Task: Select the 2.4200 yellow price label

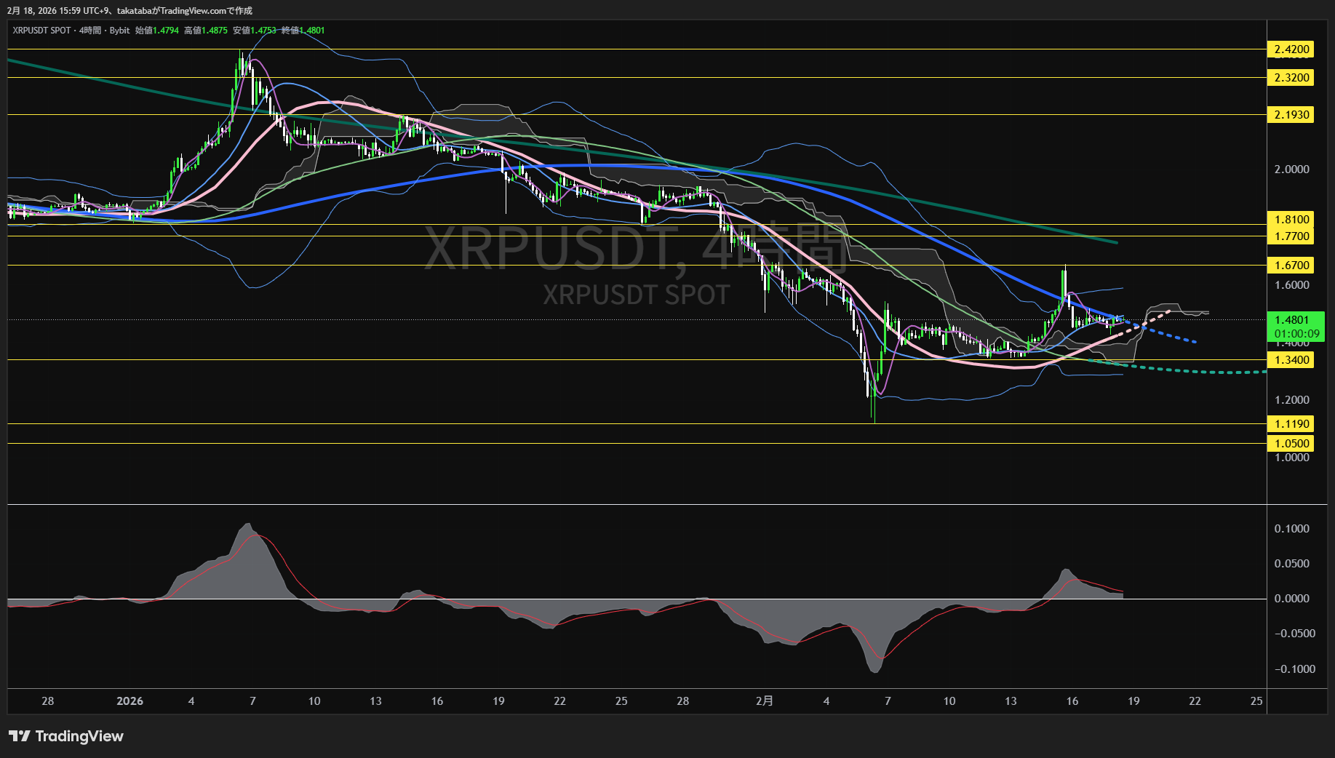Action: pyautogui.click(x=1291, y=49)
